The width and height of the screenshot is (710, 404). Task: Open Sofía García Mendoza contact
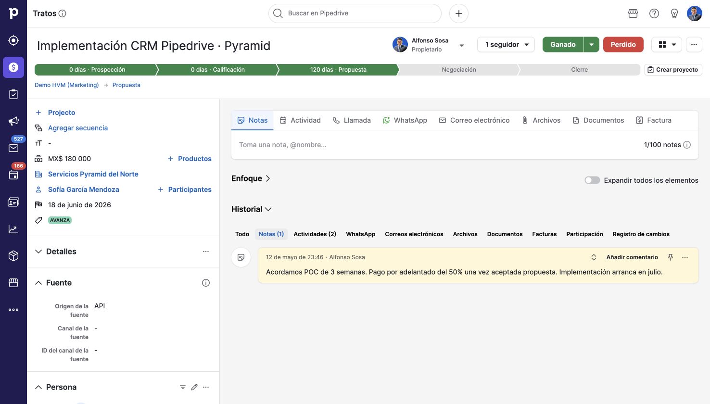tap(84, 189)
